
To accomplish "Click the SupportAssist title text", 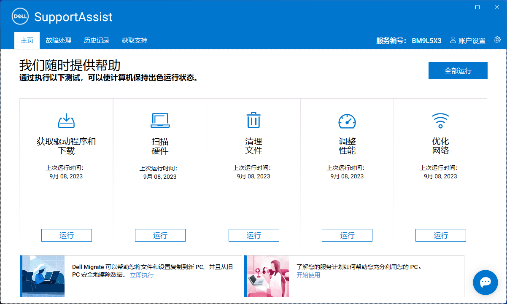I will [73, 17].
